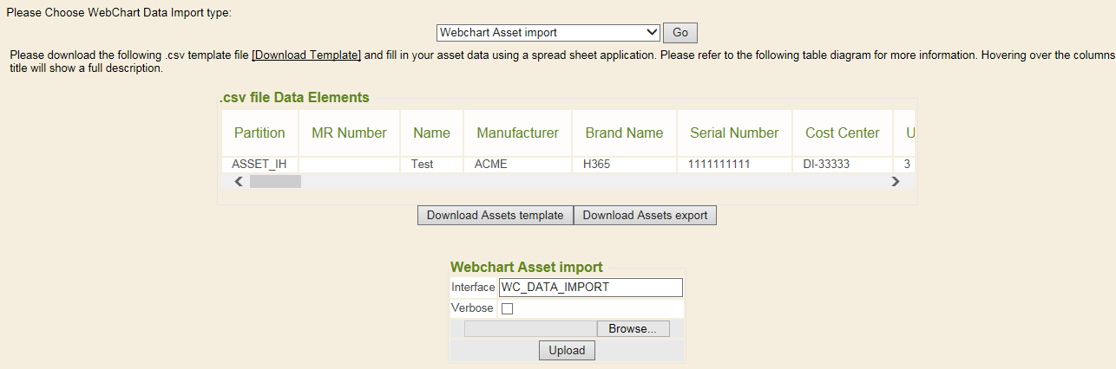
Task: Click the Cost Center column header
Action: coord(843,133)
